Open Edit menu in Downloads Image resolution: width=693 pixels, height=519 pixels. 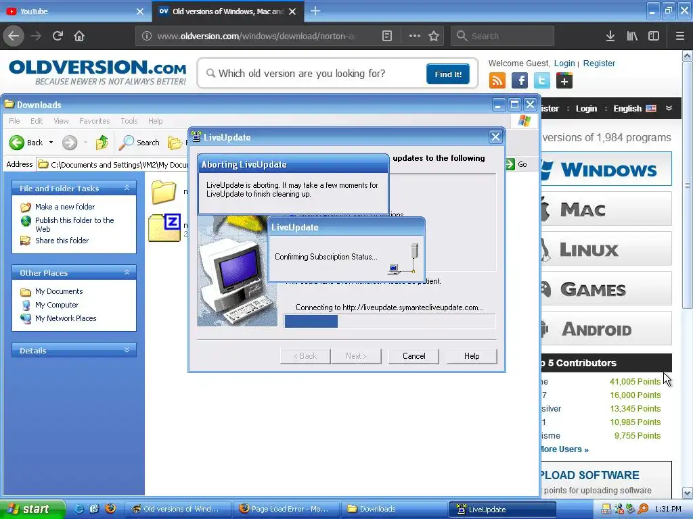37,121
